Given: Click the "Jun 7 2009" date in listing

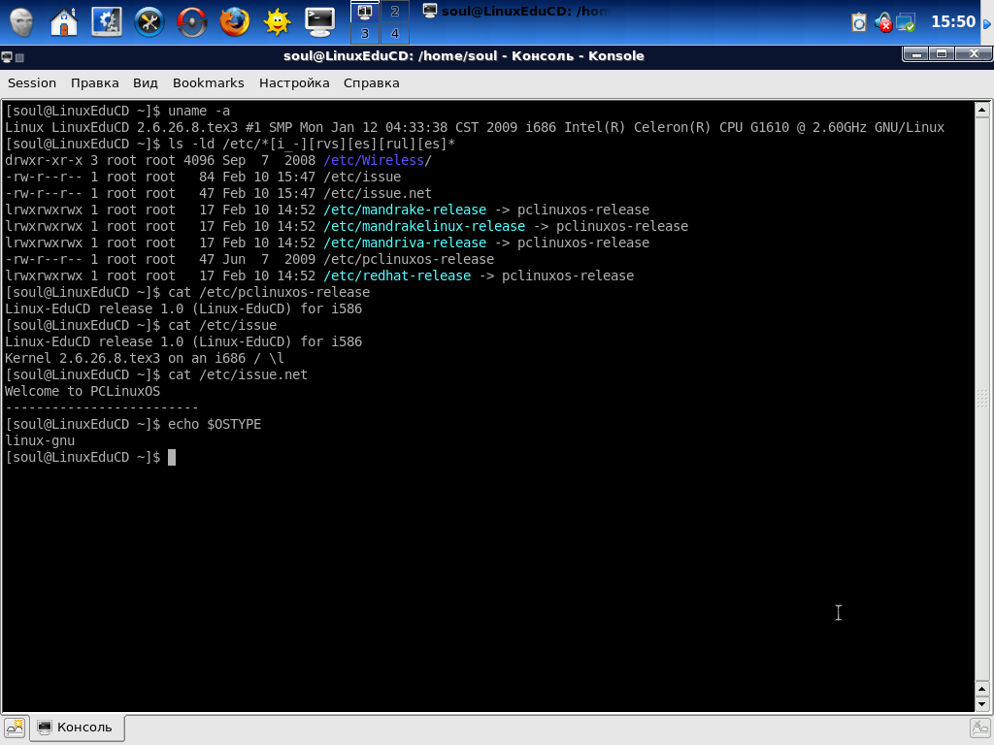Looking at the screenshot, I should click(269, 259).
